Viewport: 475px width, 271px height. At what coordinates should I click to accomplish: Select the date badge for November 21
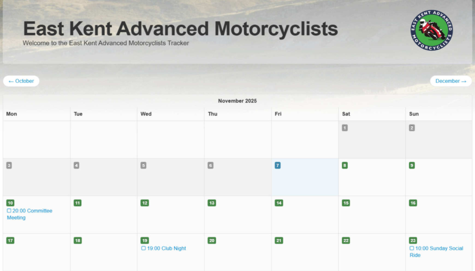click(x=279, y=241)
